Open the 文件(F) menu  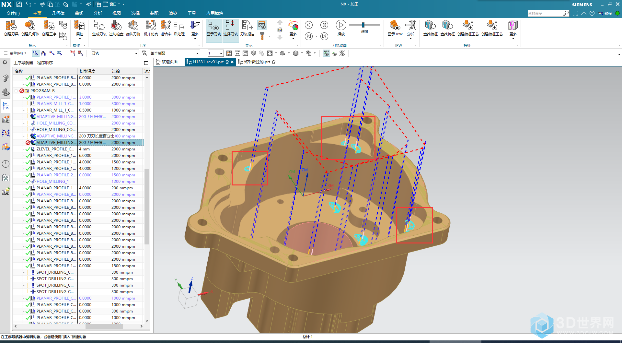click(x=13, y=13)
